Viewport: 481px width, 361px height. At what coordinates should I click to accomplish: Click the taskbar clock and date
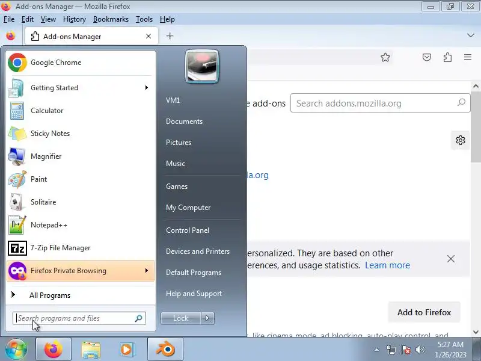coord(450,350)
